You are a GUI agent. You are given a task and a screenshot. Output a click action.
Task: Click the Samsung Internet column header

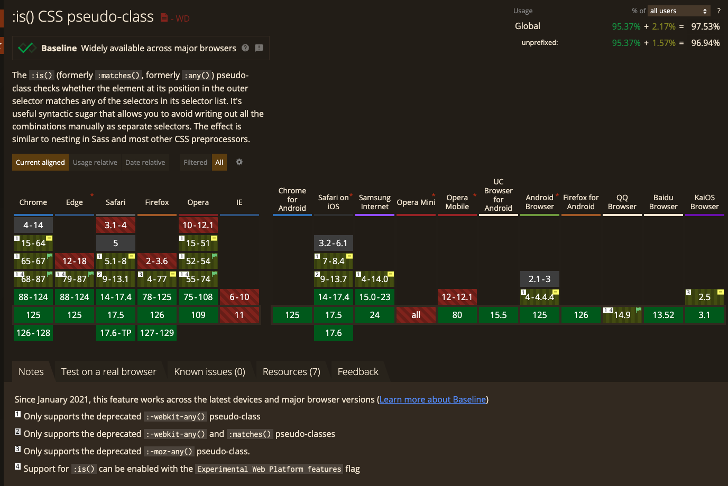tap(375, 202)
